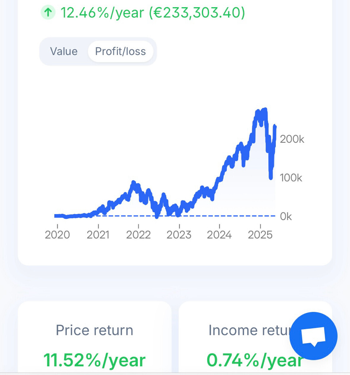The height and width of the screenshot is (375, 350).
Task: Select the 2022 x-axis year marker
Action: 139,234
